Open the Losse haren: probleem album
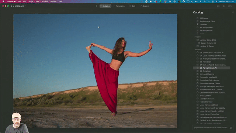236x133 pixels. click(x=209, y=105)
